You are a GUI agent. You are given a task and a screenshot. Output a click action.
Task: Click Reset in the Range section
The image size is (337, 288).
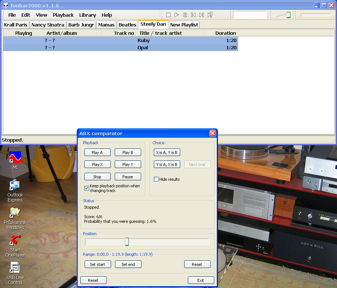click(x=197, y=264)
